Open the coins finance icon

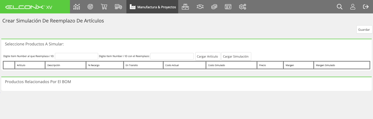(214, 7)
